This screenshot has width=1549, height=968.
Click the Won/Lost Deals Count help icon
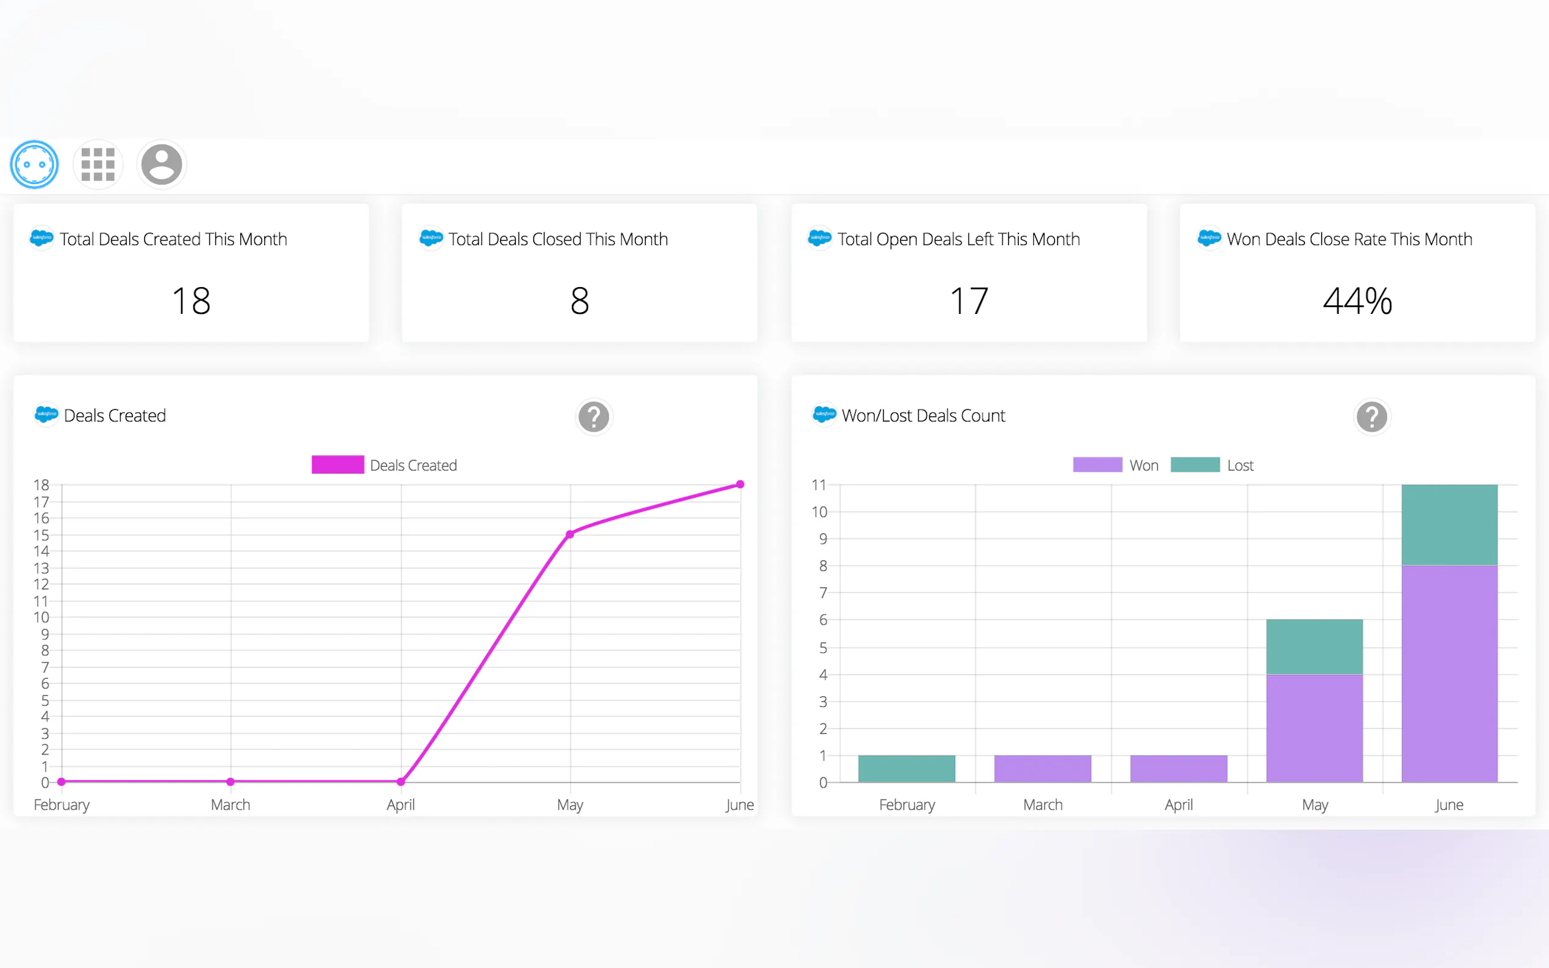1371,417
